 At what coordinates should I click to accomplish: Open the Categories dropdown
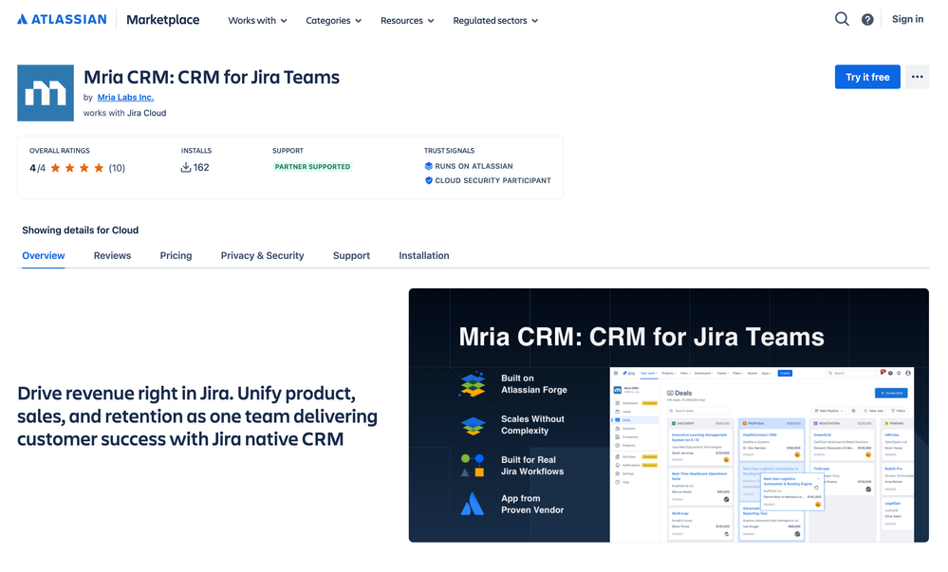333,18
